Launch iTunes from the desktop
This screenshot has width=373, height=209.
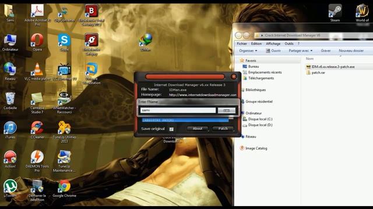(10, 130)
